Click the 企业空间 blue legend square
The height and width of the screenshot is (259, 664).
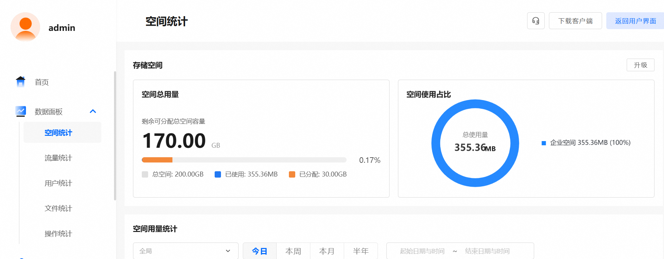coord(544,143)
